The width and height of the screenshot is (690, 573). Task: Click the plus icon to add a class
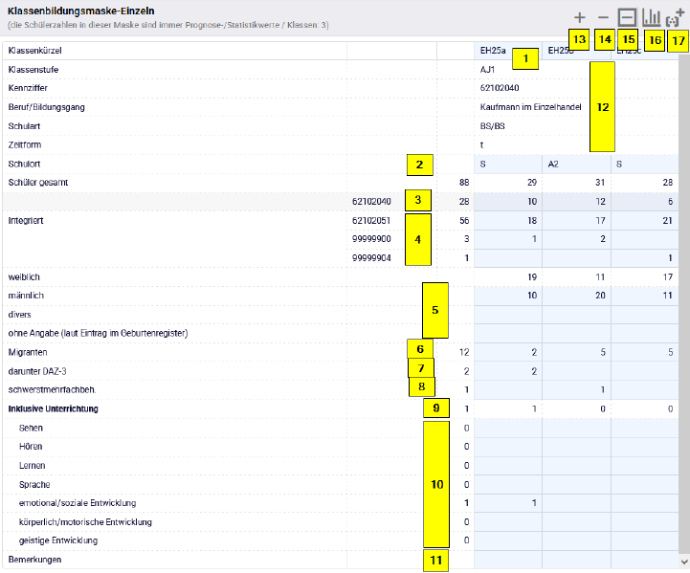[580, 17]
